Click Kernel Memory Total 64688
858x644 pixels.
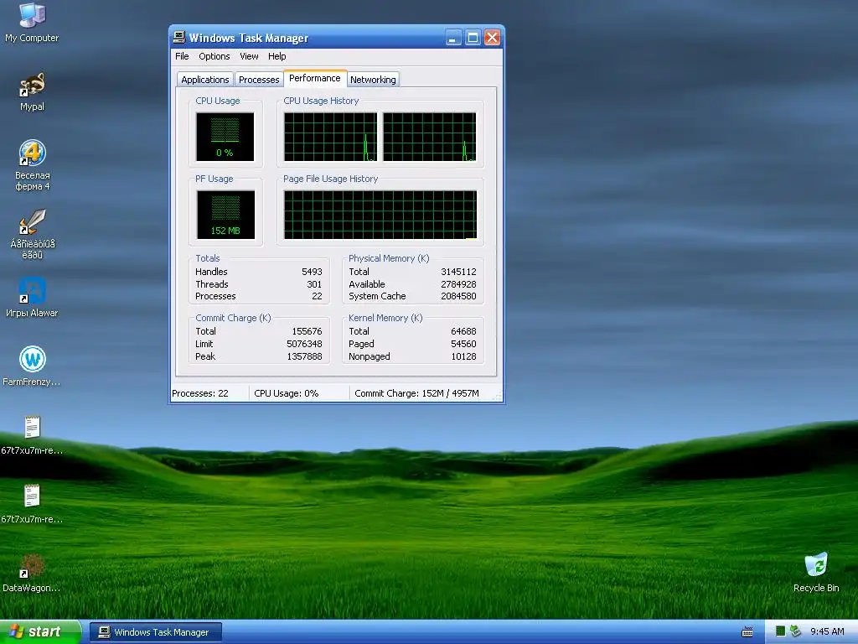pyautogui.click(x=463, y=331)
